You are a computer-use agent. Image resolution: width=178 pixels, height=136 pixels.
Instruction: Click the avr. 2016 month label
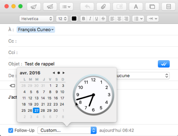(30, 73)
